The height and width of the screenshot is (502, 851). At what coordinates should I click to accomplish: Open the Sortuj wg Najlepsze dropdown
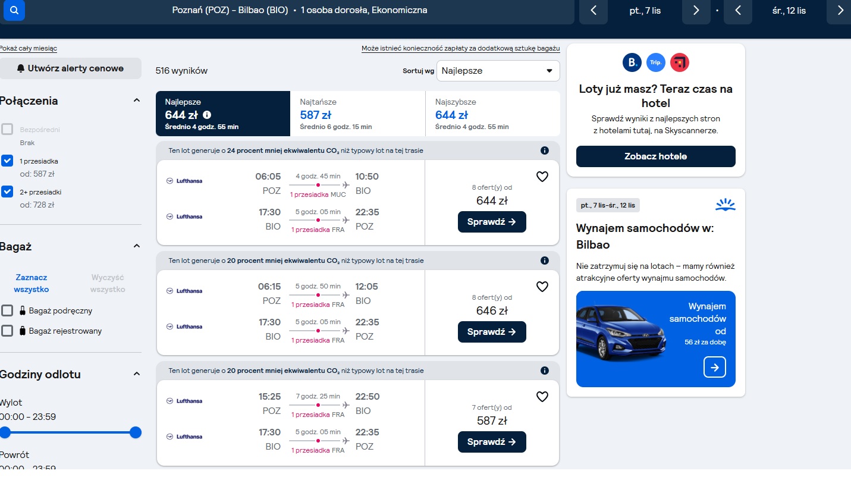pyautogui.click(x=498, y=71)
